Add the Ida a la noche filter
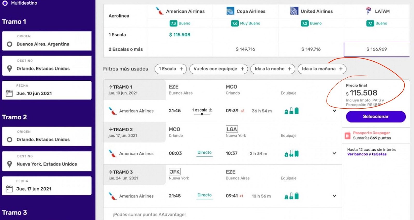This screenshot has width=414, height=220. point(273,69)
